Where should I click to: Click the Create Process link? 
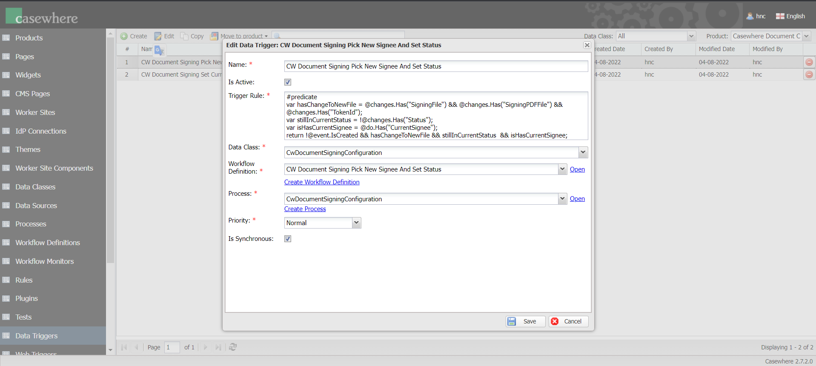click(x=305, y=209)
